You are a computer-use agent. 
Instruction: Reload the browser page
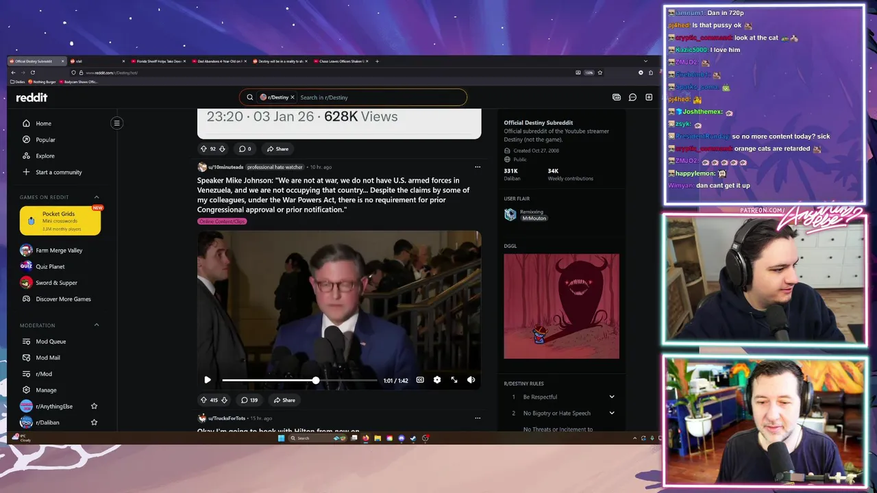[32, 73]
